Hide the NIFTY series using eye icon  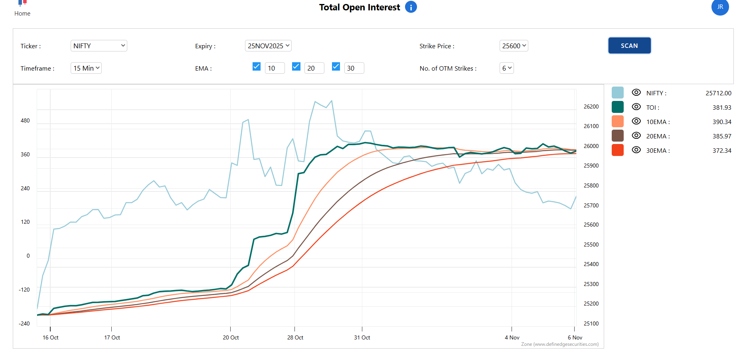pos(636,93)
